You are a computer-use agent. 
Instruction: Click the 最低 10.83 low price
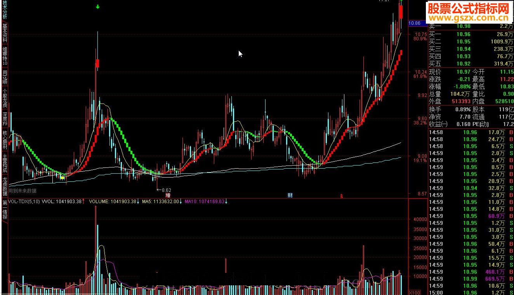(506, 86)
